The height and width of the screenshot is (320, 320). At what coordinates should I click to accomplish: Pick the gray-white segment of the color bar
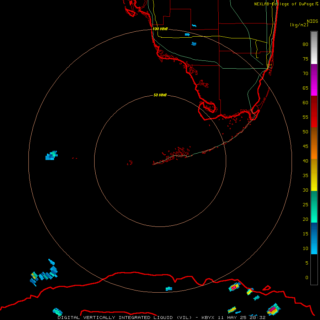314,48
